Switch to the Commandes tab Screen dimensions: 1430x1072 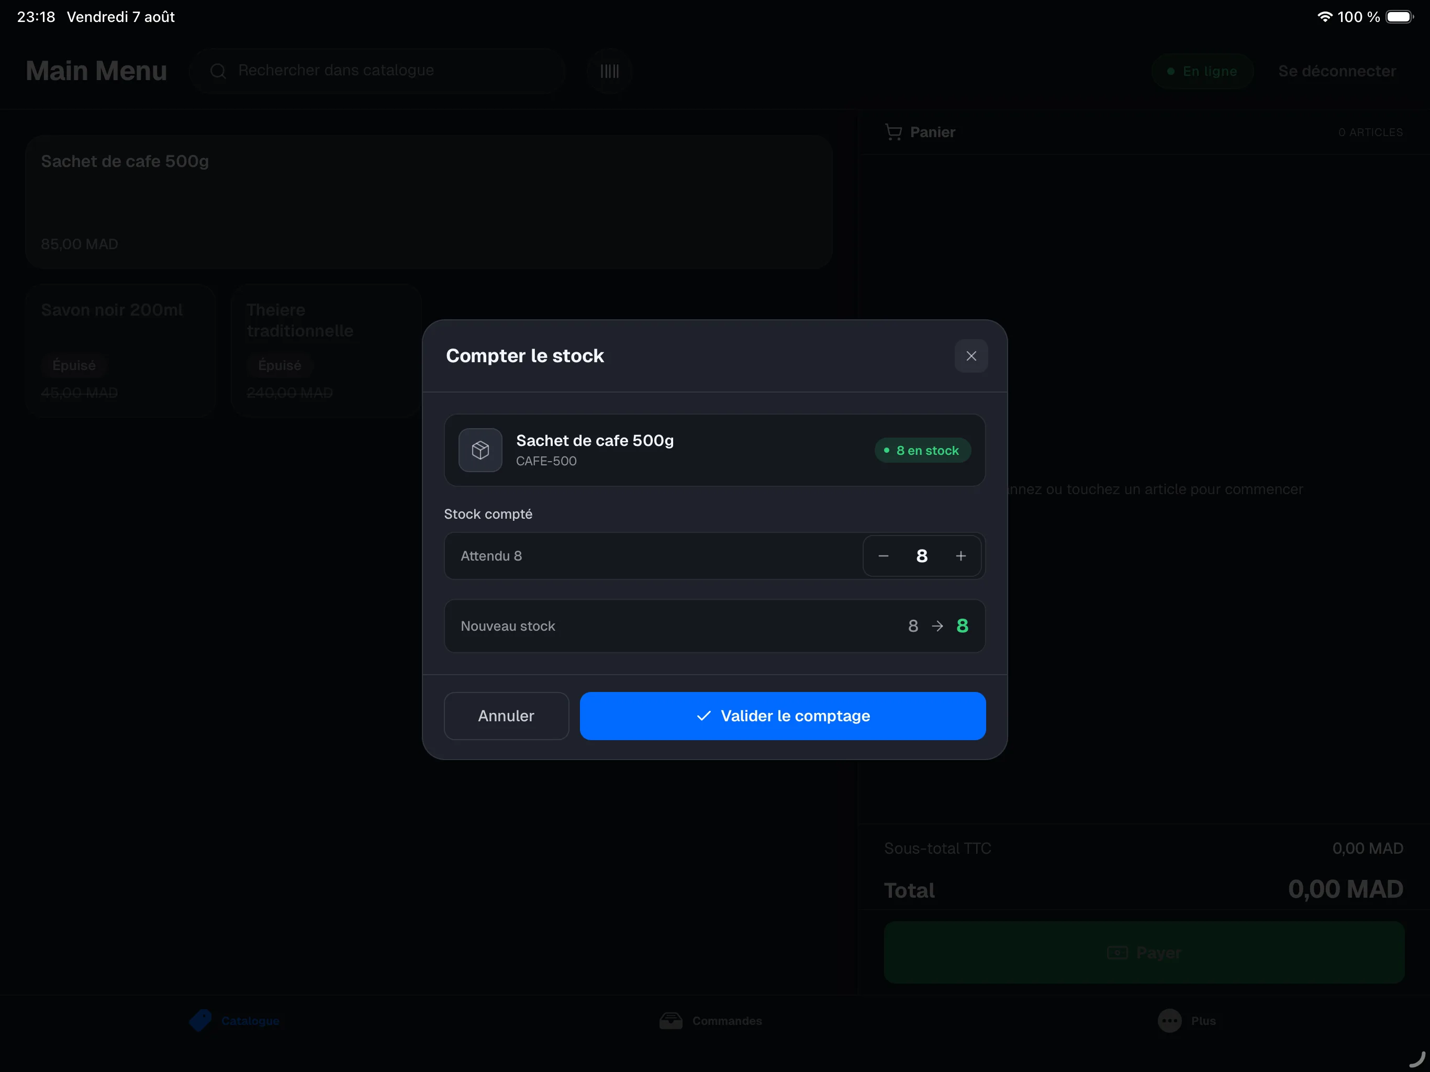tap(710, 1020)
